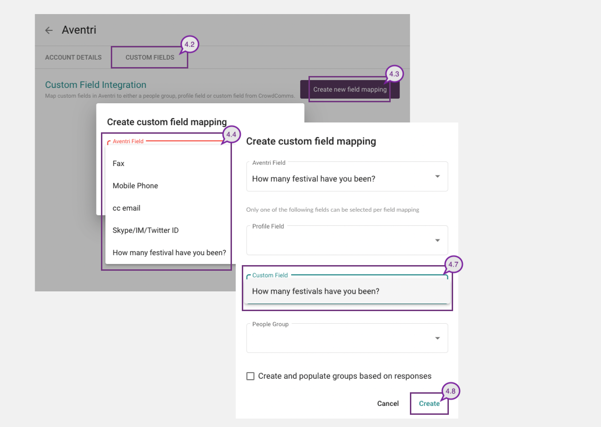Open the People Group dropdown

click(437, 338)
